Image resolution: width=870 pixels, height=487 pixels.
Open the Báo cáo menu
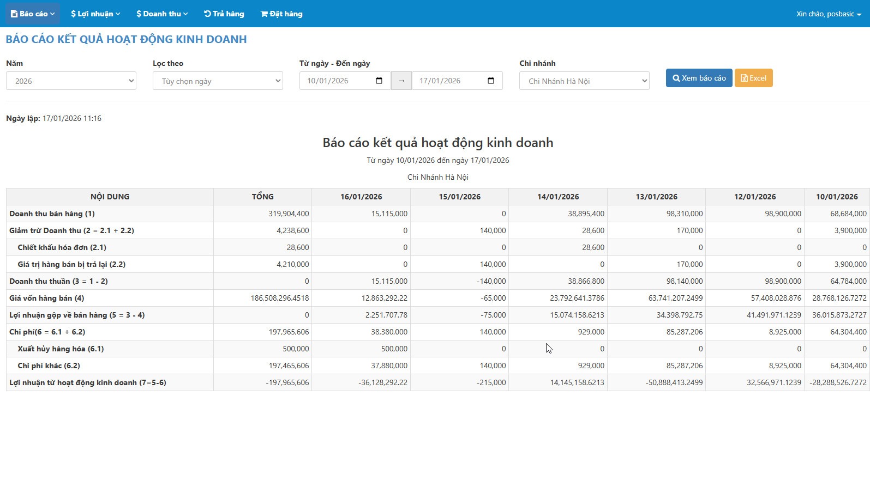(33, 14)
